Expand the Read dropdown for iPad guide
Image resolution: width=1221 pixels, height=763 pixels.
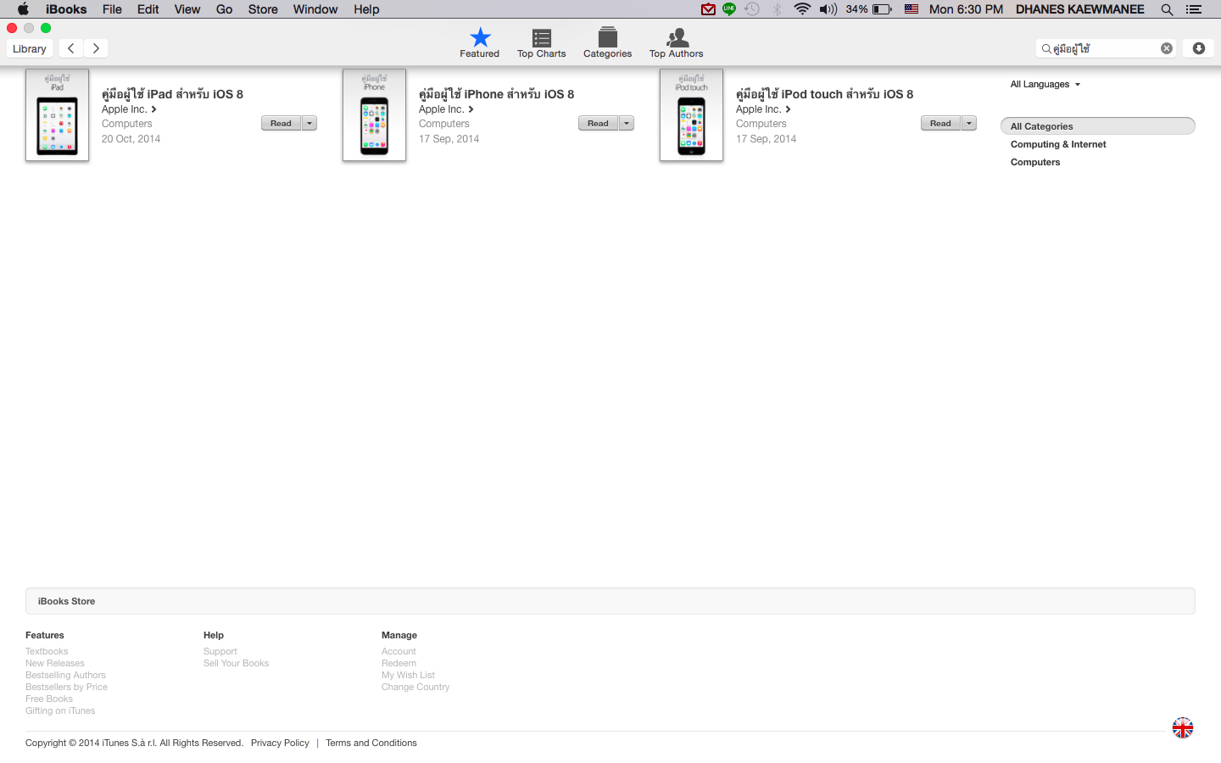[309, 123]
